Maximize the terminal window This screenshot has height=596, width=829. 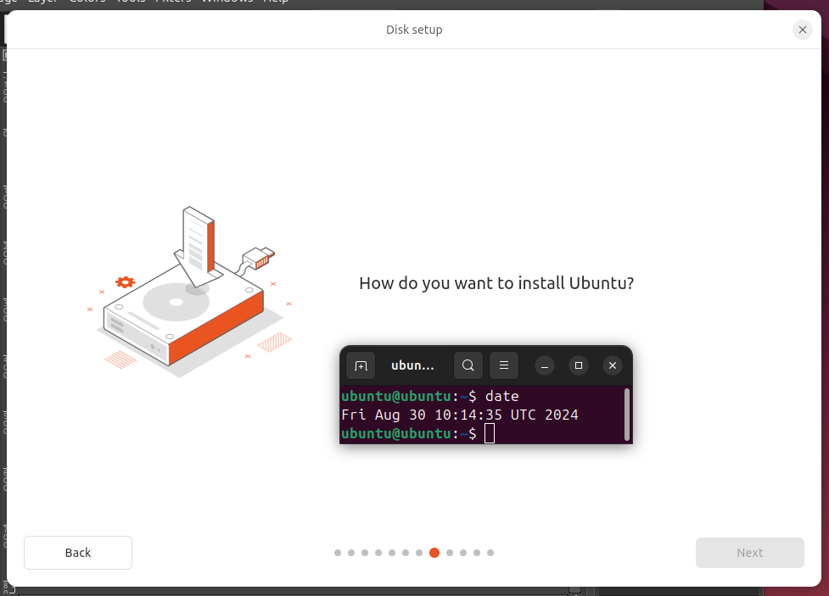[x=579, y=365]
